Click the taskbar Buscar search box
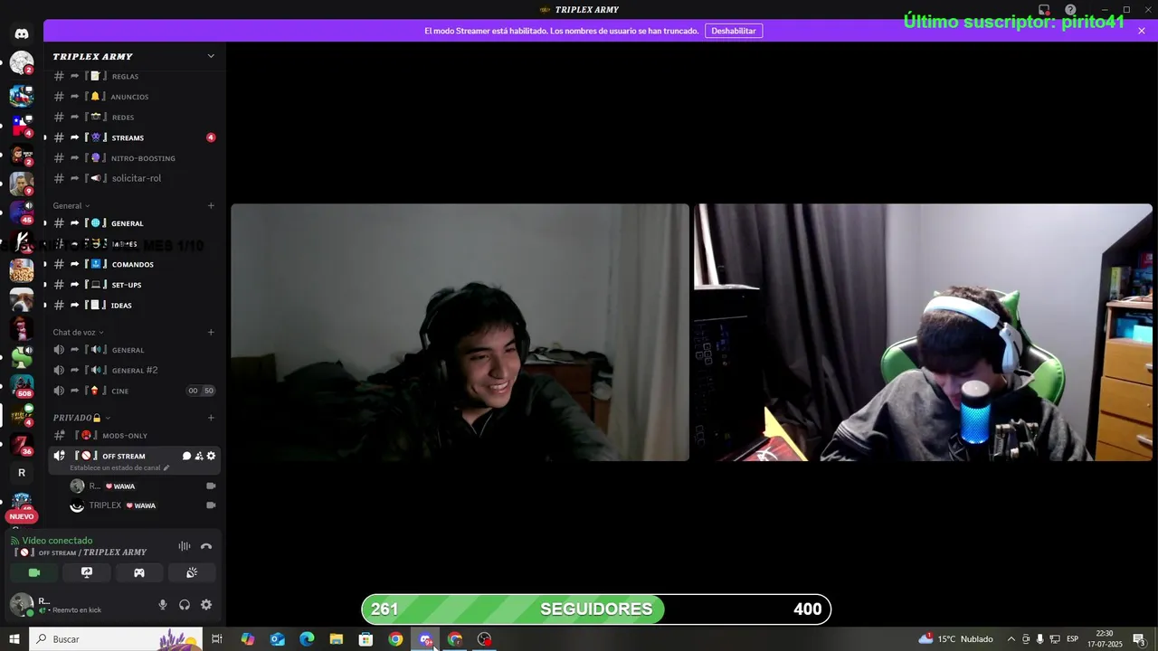1158x651 pixels. [x=116, y=639]
